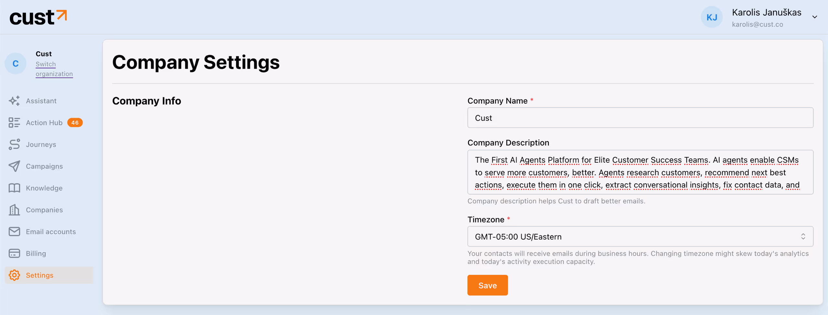828x315 pixels.
Task: Click the Billing credit card icon
Action: point(14,253)
